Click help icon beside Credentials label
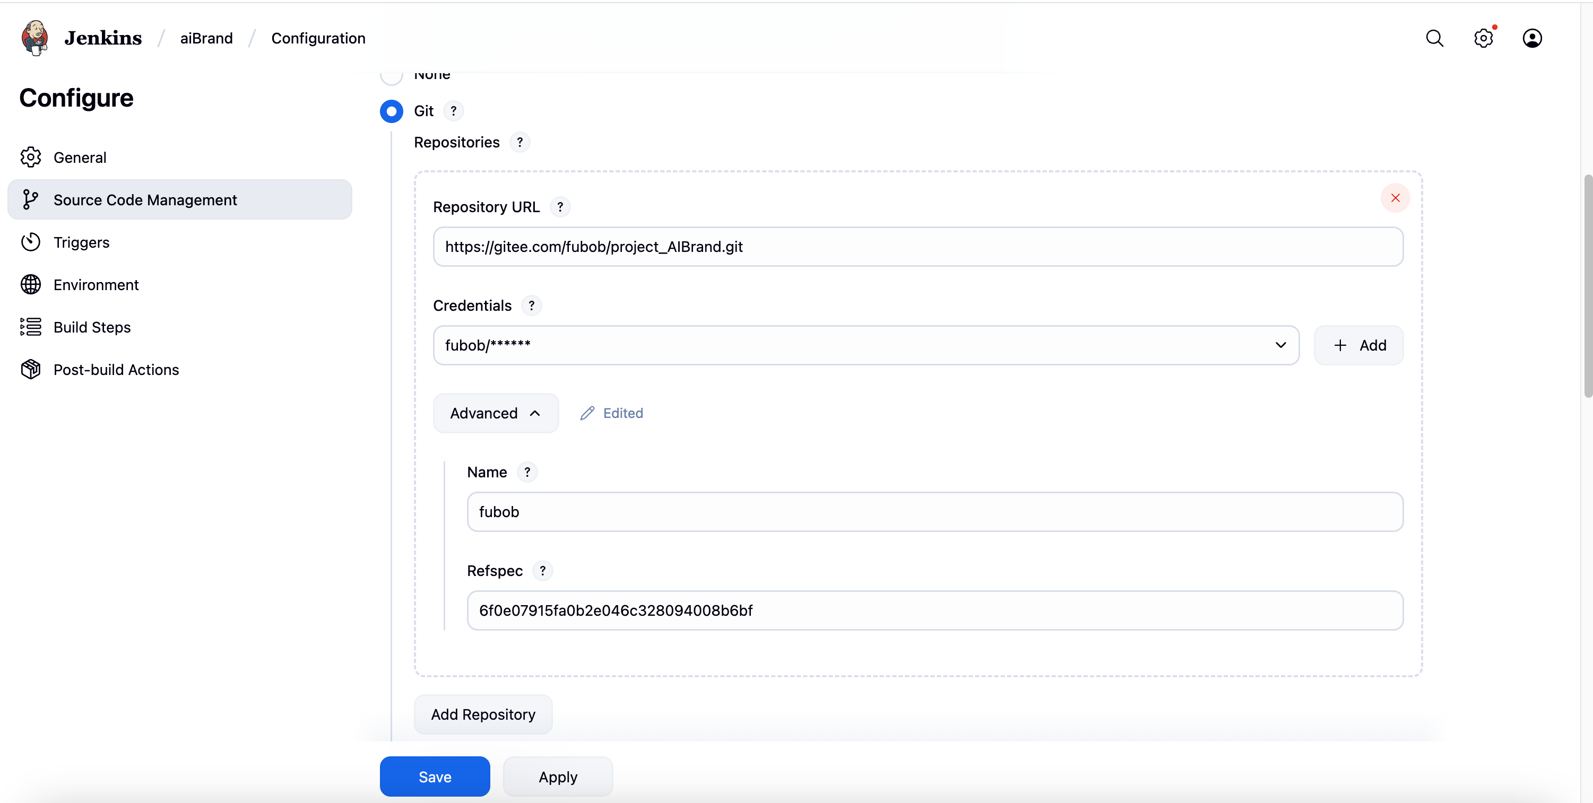1593x803 pixels. [531, 306]
